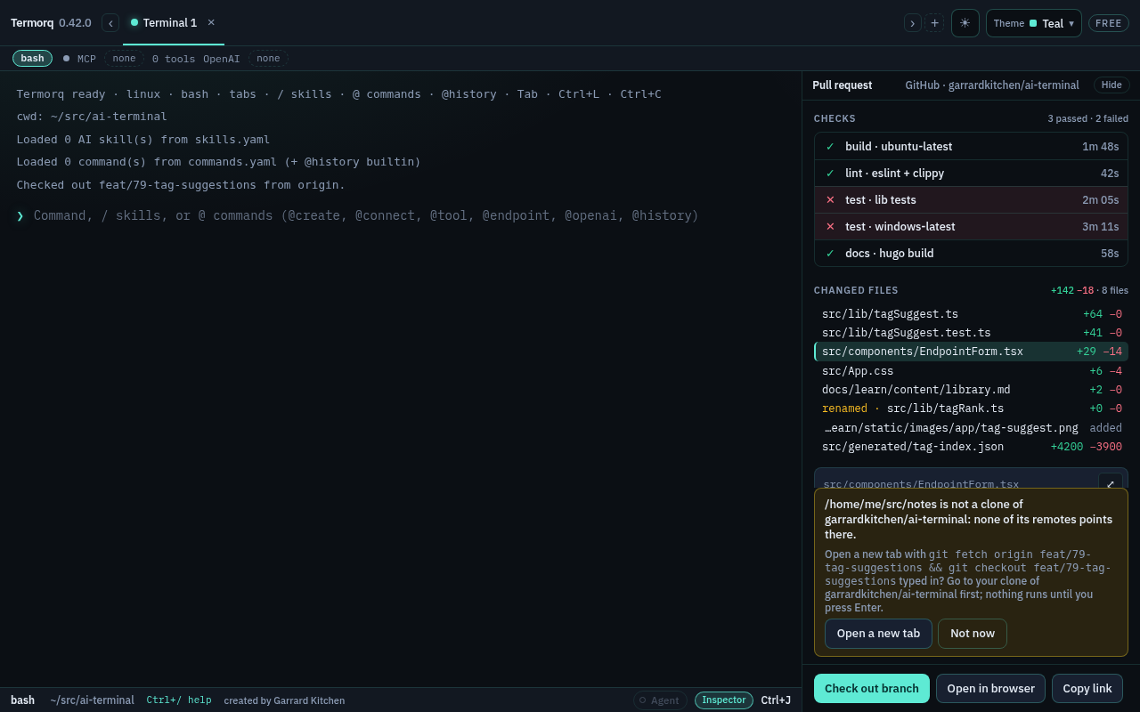Select src/lib/tagSuggest.test.ts in changed files

[971, 333]
